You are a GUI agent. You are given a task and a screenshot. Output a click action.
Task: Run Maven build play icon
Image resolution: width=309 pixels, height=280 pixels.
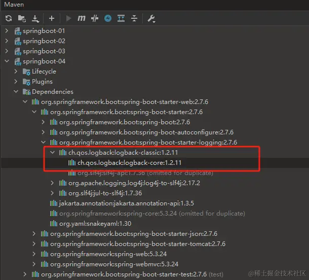68,18
